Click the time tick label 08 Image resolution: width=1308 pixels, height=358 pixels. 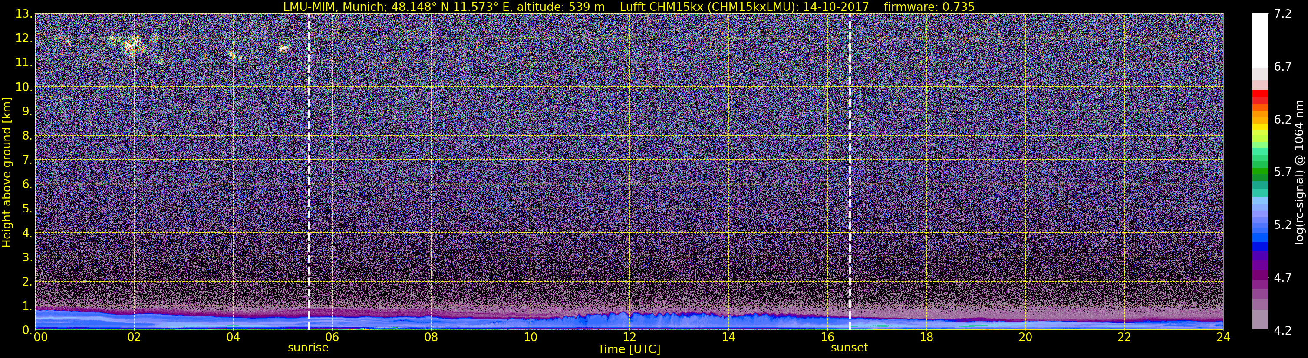pos(431,337)
